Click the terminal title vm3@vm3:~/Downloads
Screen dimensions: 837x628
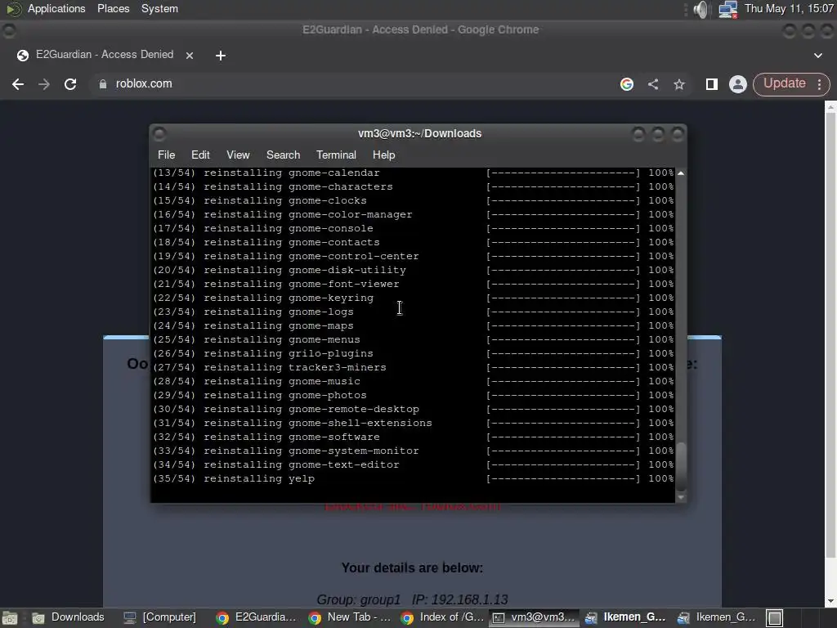(x=419, y=133)
